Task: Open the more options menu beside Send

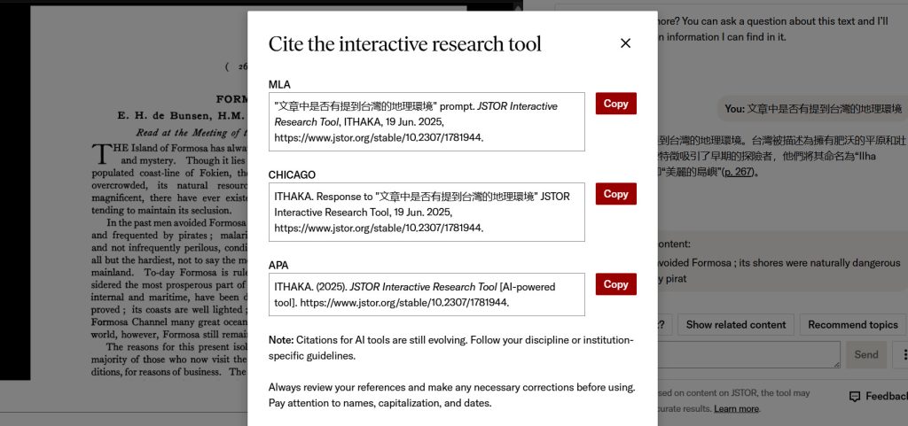Action: [x=904, y=354]
